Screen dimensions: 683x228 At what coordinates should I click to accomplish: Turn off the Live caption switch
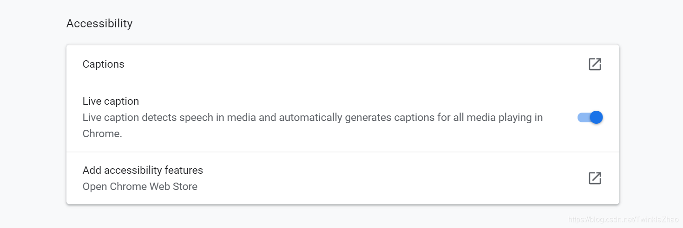(x=590, y=118)
